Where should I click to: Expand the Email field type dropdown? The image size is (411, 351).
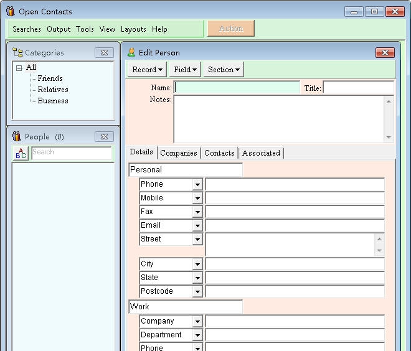(x=197, y=226)
